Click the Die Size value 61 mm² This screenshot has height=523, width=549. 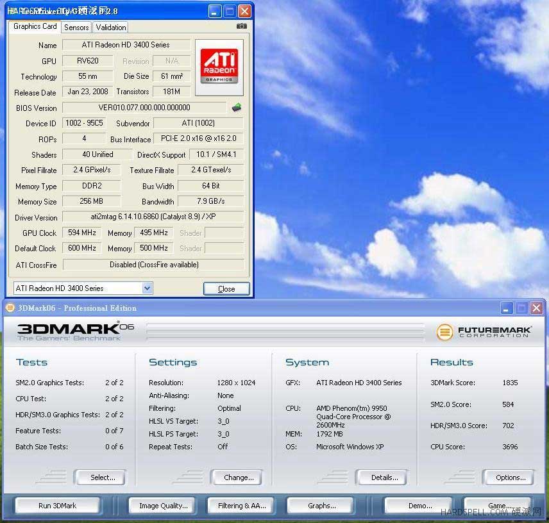click(172, 76)
